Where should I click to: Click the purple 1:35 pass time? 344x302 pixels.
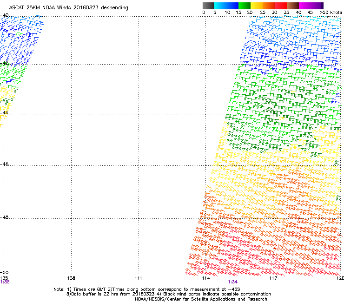(x=5, y=282)
